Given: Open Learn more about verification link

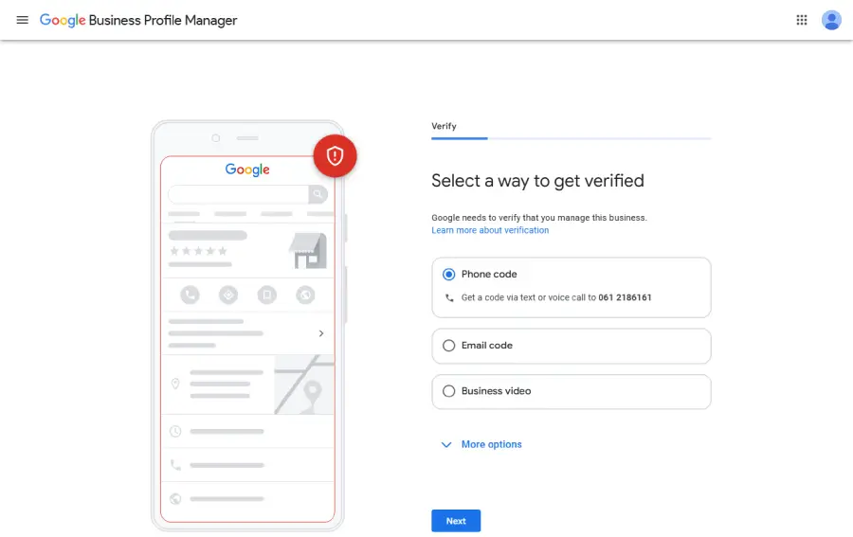Looking at the screenshot, I should (490, 230).
